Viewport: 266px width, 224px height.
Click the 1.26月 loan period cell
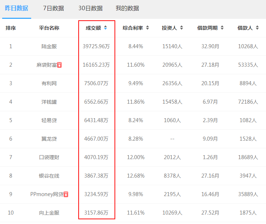coord(210,157)
